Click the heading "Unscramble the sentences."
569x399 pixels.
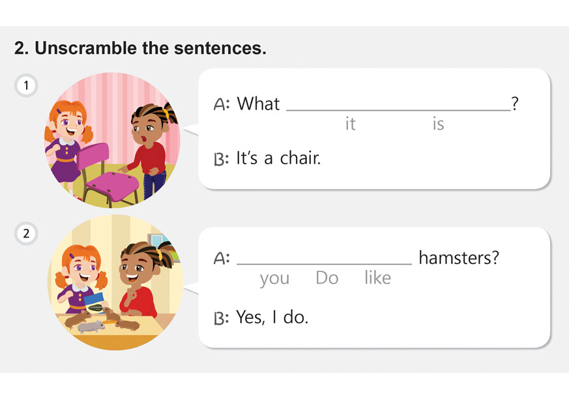tap(140, 49)
